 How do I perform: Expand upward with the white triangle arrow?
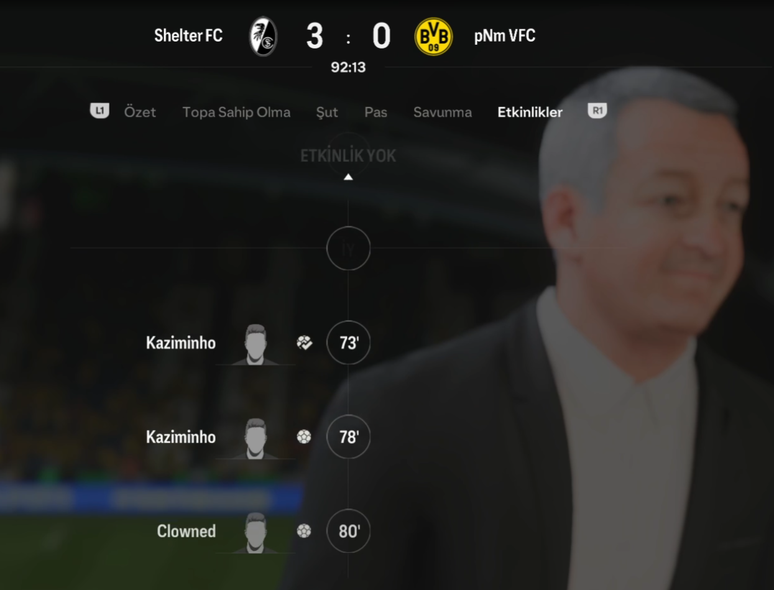tap(348, 177)
